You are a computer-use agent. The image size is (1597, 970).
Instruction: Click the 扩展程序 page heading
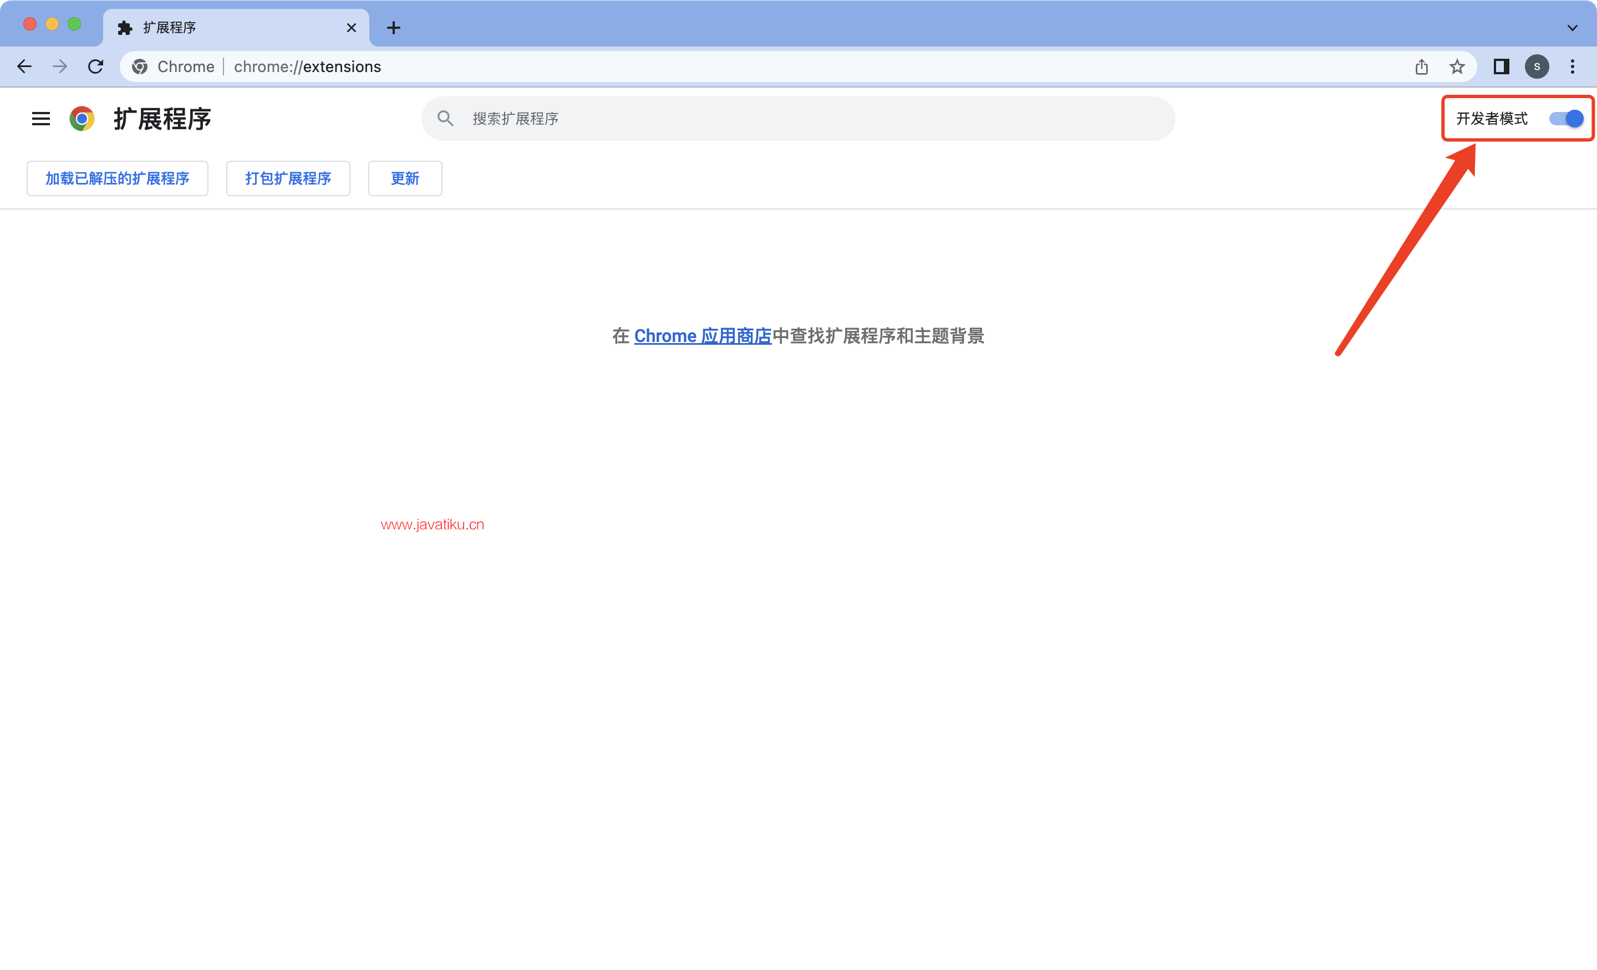tap(162, 119)
